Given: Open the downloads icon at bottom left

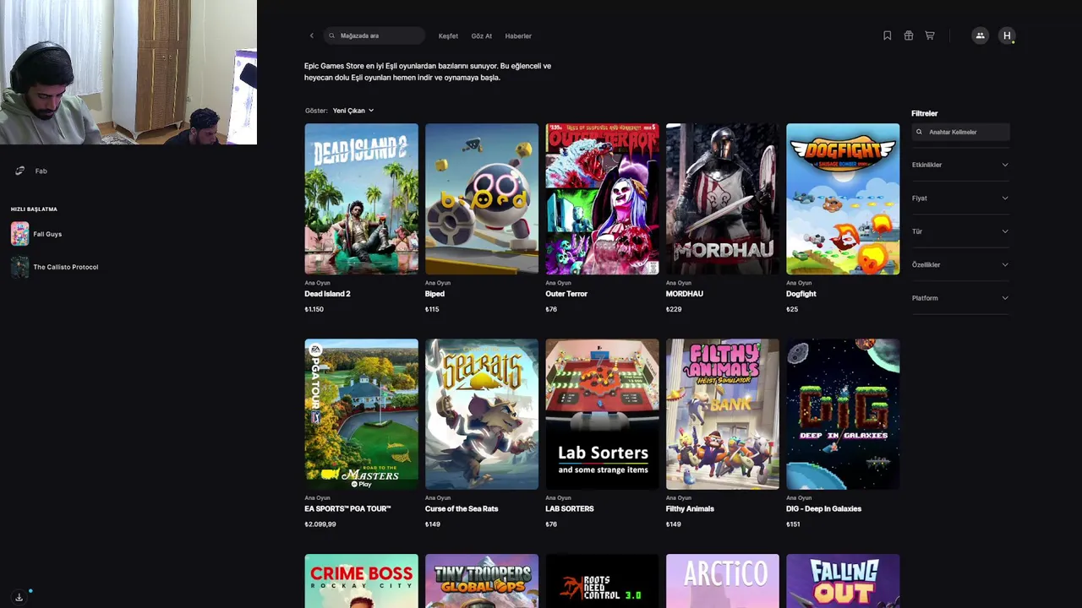Looking at the screenshot, I should [x=19, y=597].
